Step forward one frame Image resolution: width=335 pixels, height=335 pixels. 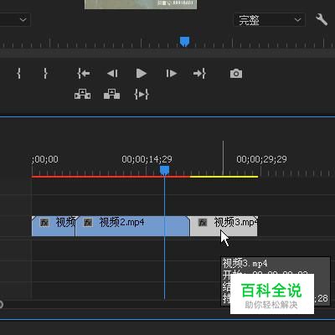tap(171, 74)
